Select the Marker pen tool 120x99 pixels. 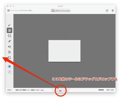click(x=9, y=41)
